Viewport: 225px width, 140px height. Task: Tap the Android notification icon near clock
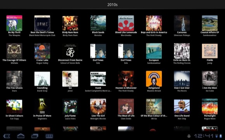(x=189, y=136)
